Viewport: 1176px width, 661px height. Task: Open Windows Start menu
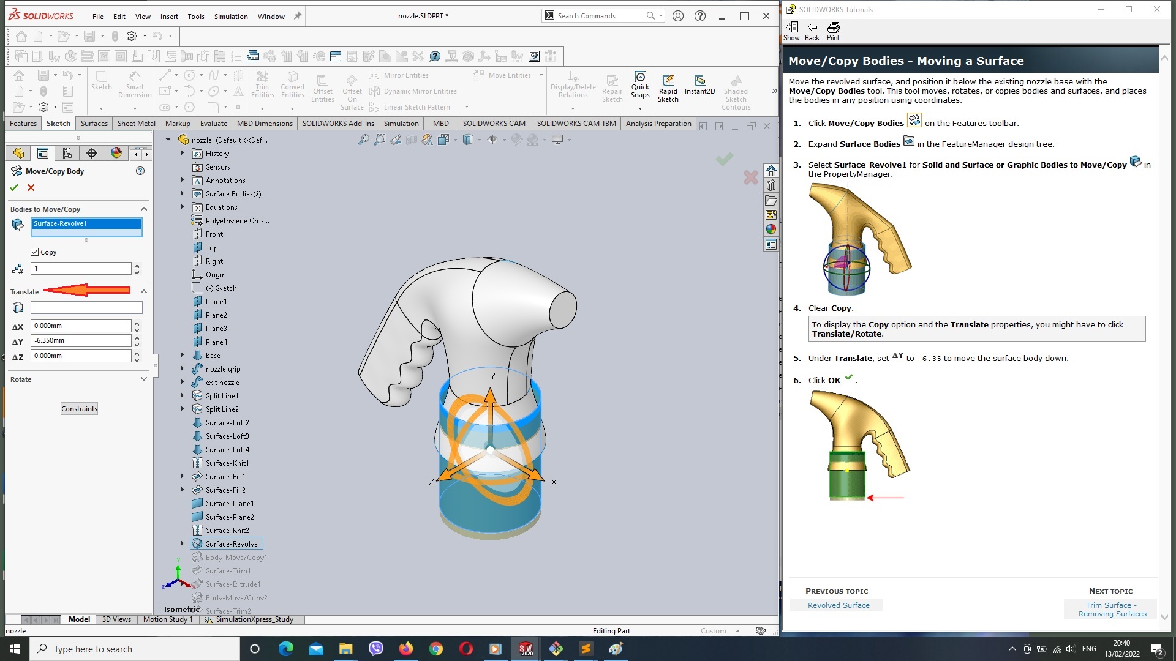point(15,649)
